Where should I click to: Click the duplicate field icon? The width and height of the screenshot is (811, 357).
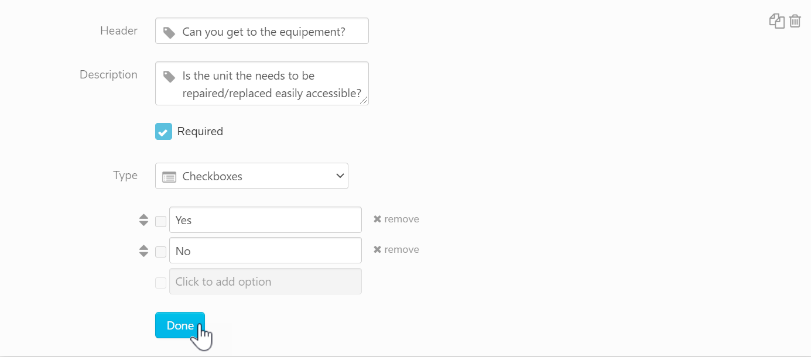[776, 22]
